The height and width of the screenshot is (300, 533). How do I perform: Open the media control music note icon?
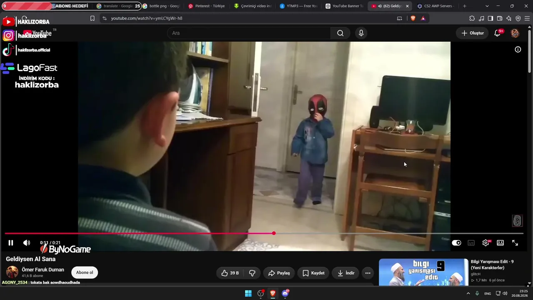[x=481, y=18]
